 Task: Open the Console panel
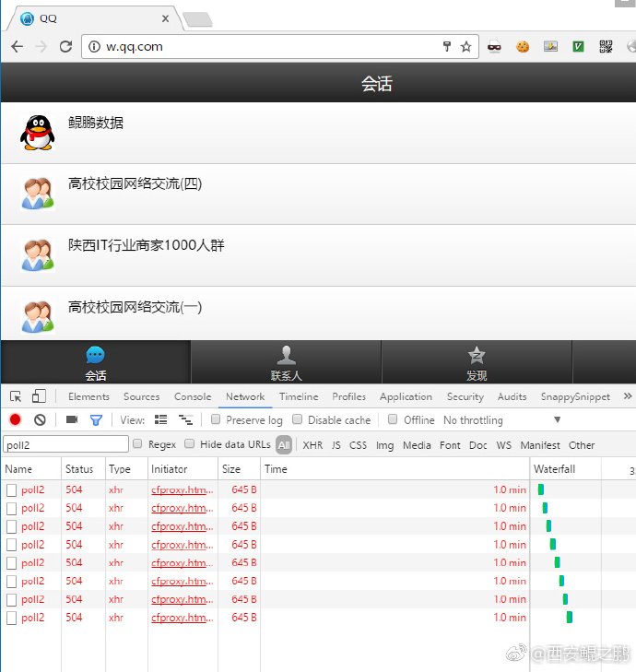click(193, 397)
